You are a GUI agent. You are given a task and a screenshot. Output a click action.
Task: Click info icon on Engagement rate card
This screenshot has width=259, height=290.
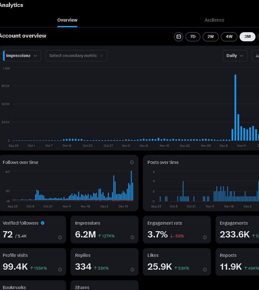point(205,237)
